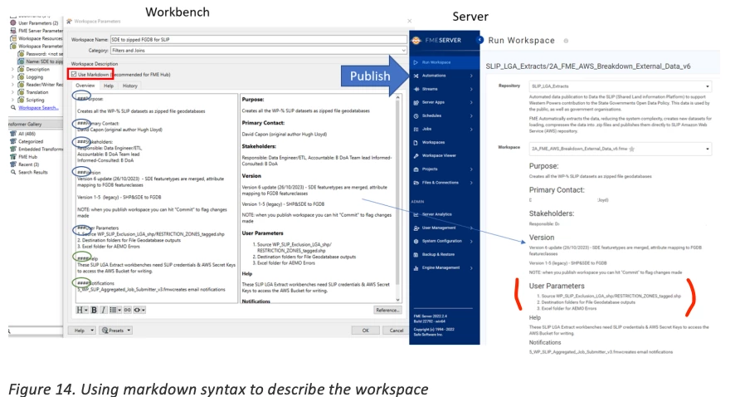The width and height of the screenshot is (740, 397).
Task: Click the Projects icon in the sidebar
Action: click(416, 169)
